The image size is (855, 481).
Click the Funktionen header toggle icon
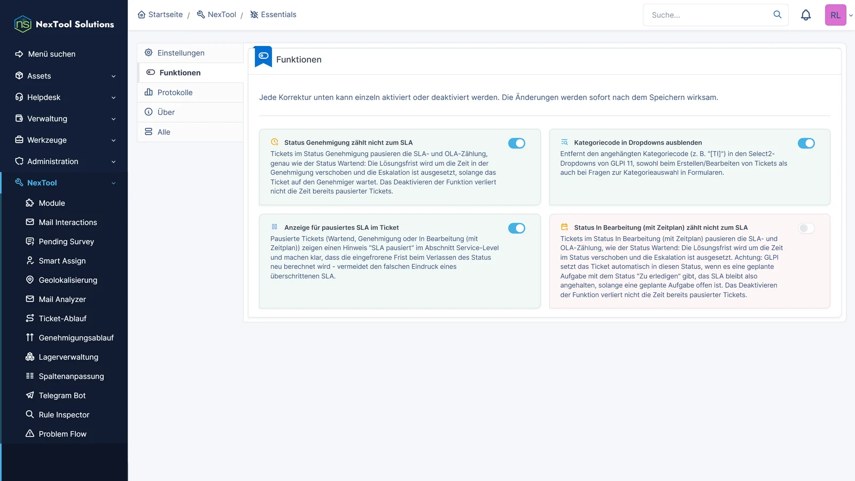coord(263,56)
